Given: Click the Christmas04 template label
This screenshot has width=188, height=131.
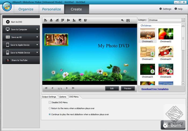Looking at the screenshot, I should tap(166, 59).
